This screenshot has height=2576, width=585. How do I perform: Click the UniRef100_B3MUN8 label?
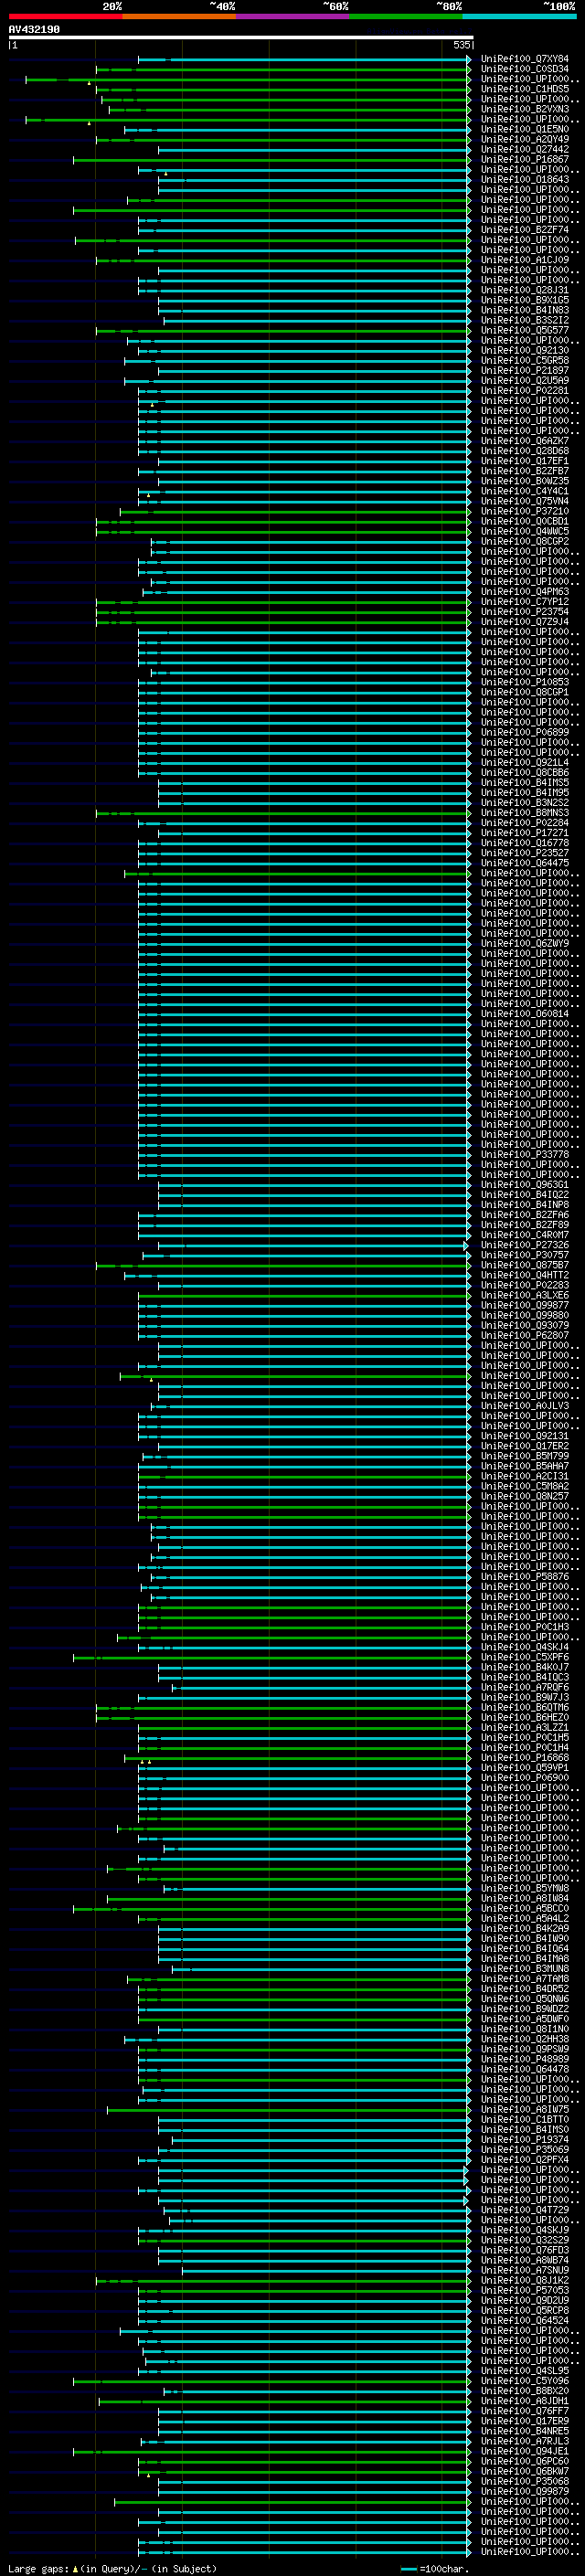[525, 1969]
